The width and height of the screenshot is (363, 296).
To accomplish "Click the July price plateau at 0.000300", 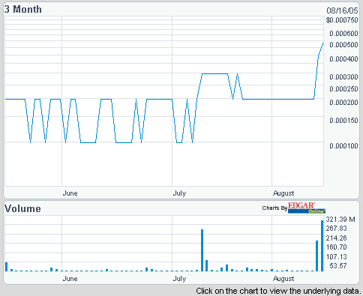I will click(214, 73).
